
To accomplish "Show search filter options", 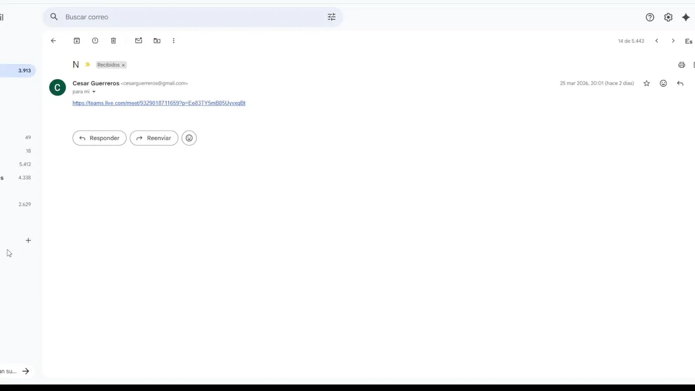I will pyautogui.click(x=332, y=17).
